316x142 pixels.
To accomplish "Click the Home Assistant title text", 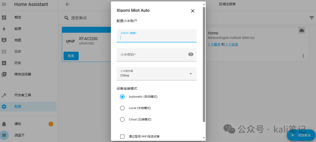I will (x=31, y=4).
